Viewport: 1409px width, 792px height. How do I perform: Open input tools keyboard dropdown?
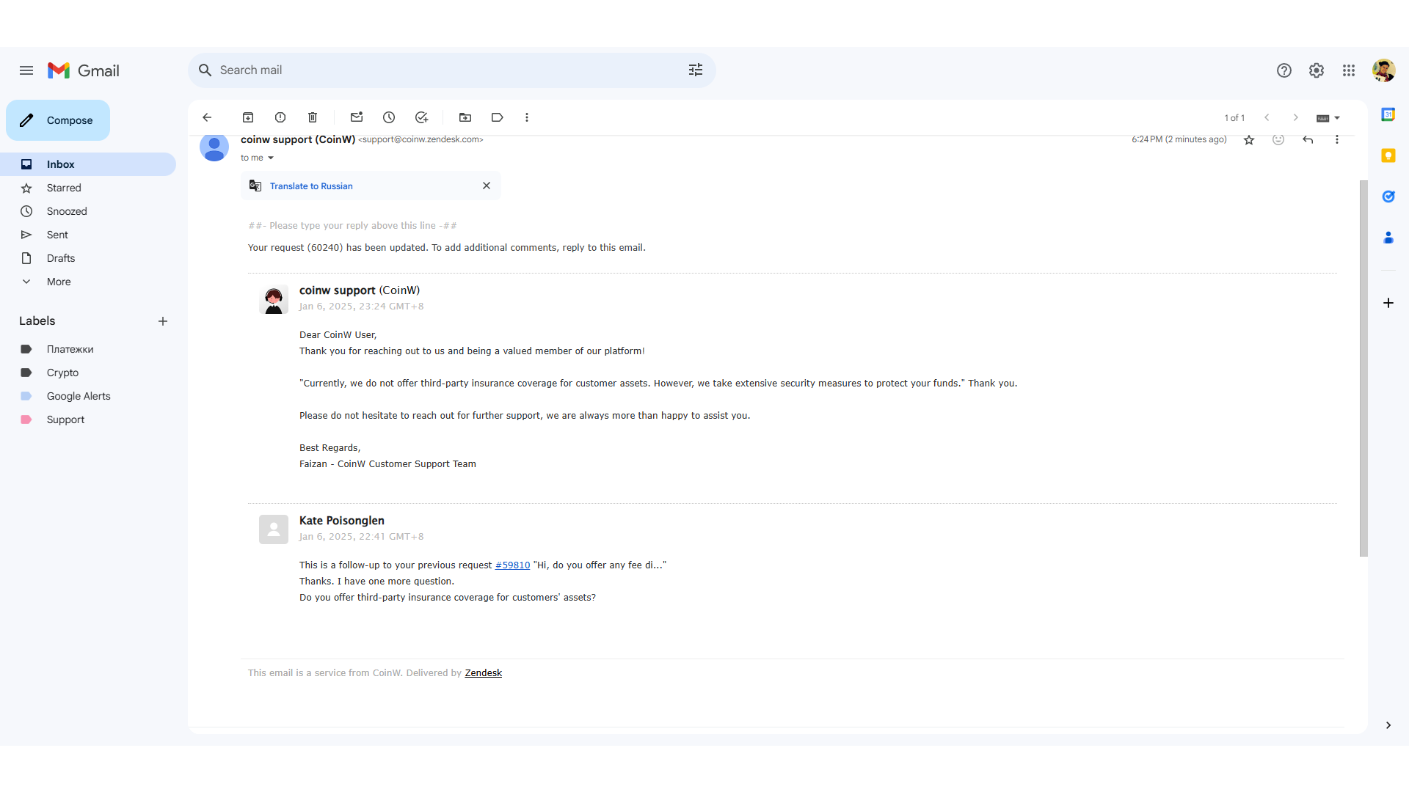click(1328, 118)
